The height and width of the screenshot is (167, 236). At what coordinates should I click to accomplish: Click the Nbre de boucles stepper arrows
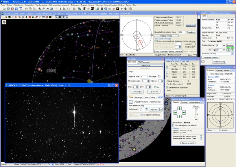point(148,81)
